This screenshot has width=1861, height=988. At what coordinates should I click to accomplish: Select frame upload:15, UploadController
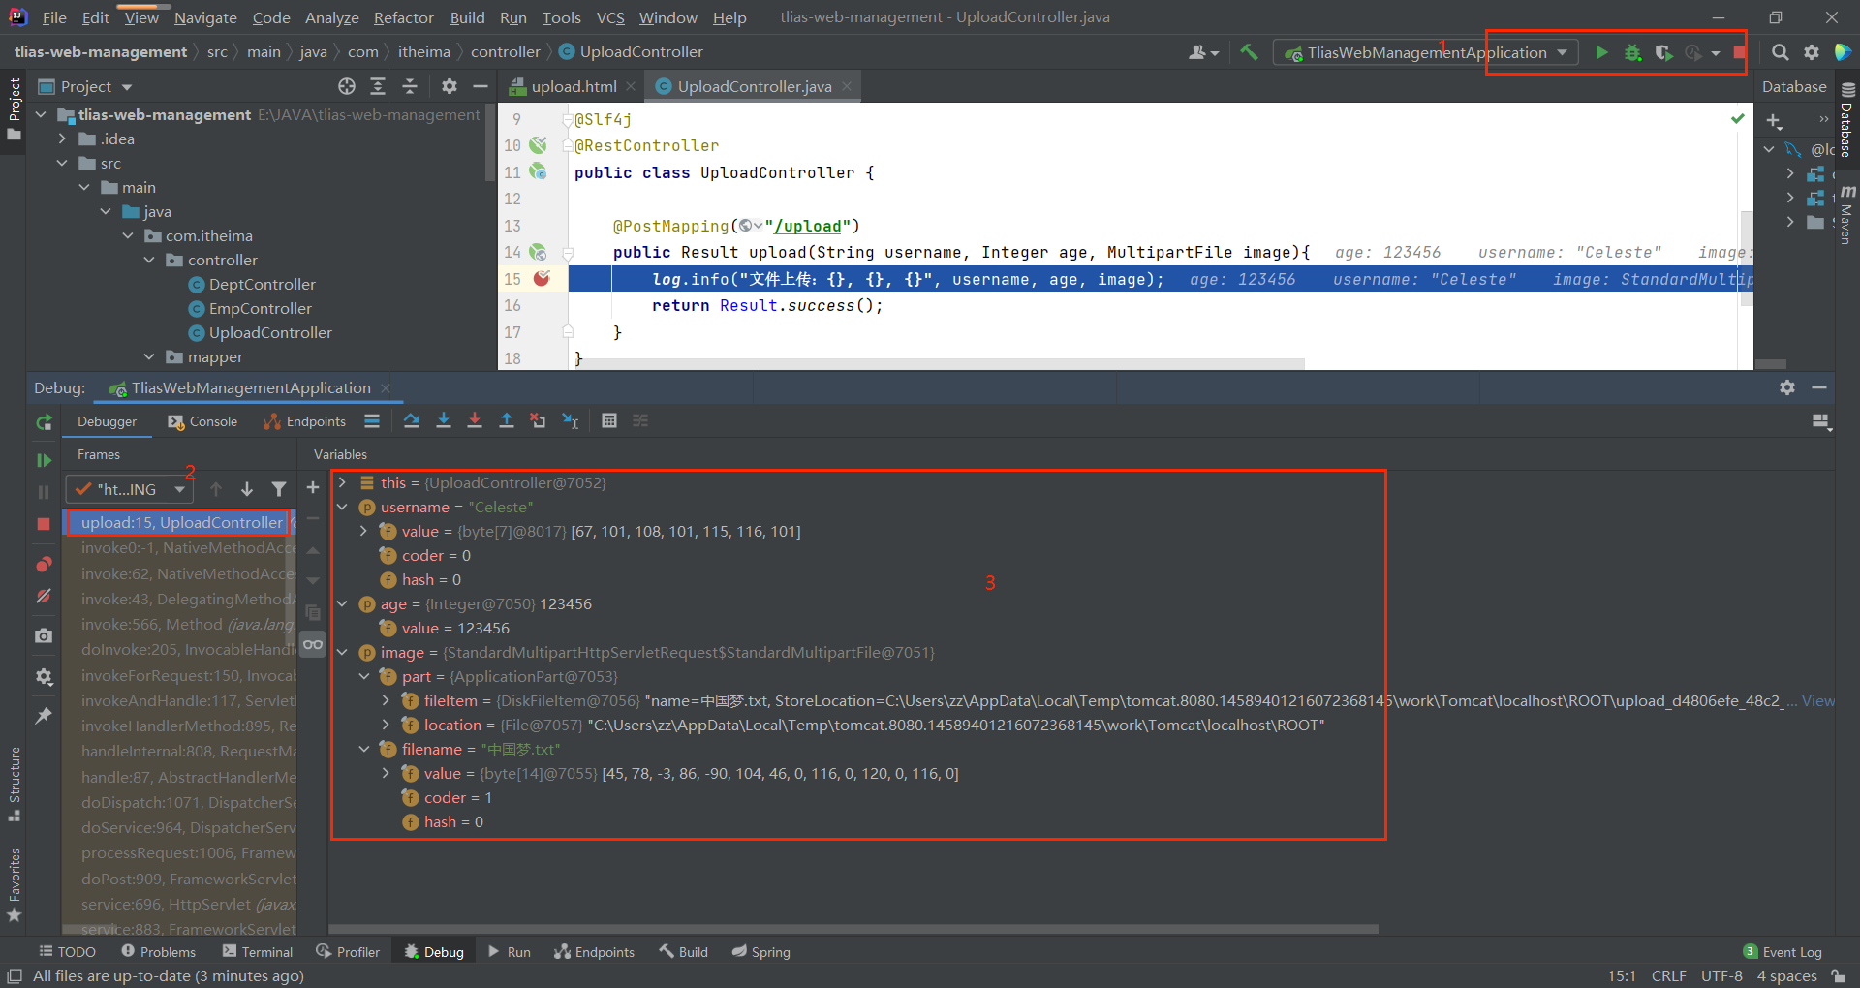(178, 522)
